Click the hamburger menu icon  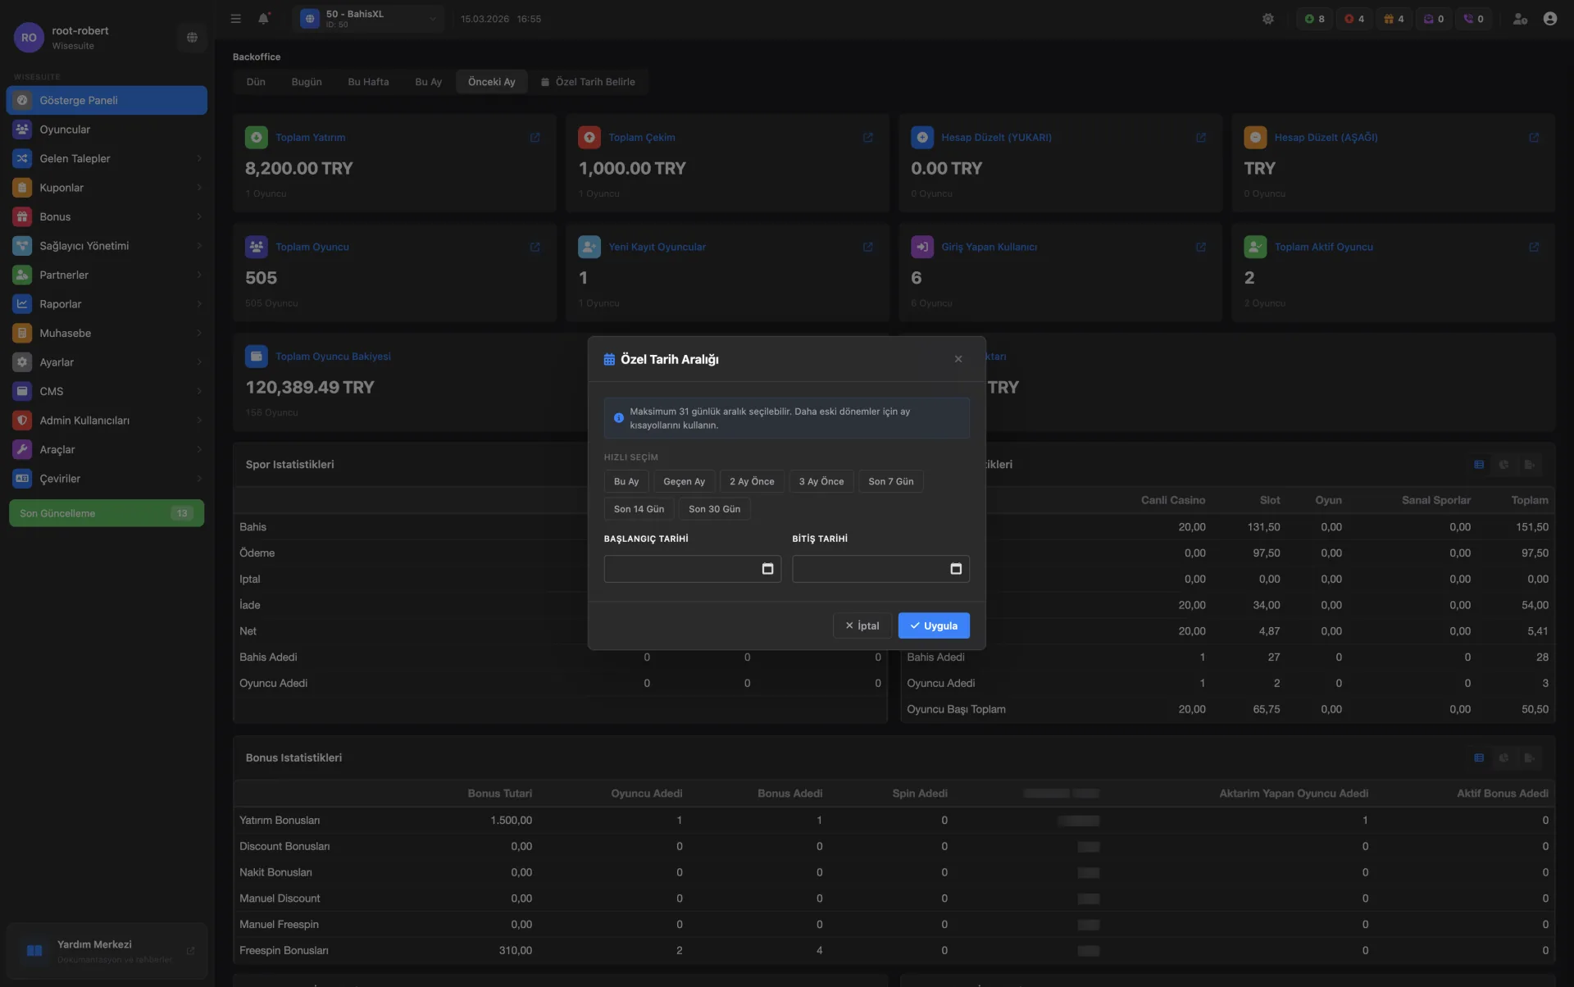tap(236, 18)
